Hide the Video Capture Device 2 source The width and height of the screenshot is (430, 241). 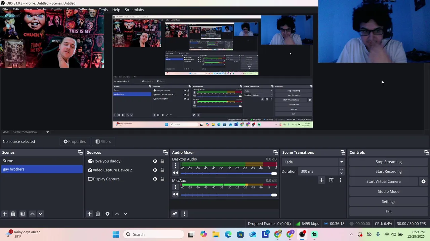pyautogui.click(x=155, y=170)
